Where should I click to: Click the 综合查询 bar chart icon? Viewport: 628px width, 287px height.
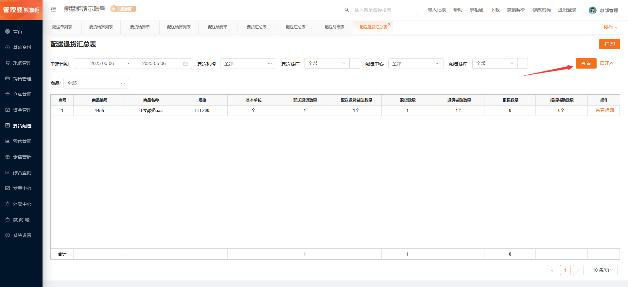click(x=8, y=172)
